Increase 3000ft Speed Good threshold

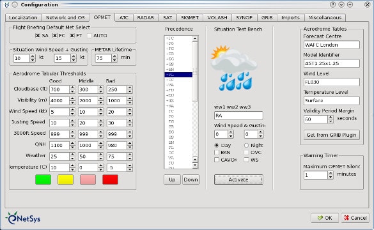pos(72,132)
